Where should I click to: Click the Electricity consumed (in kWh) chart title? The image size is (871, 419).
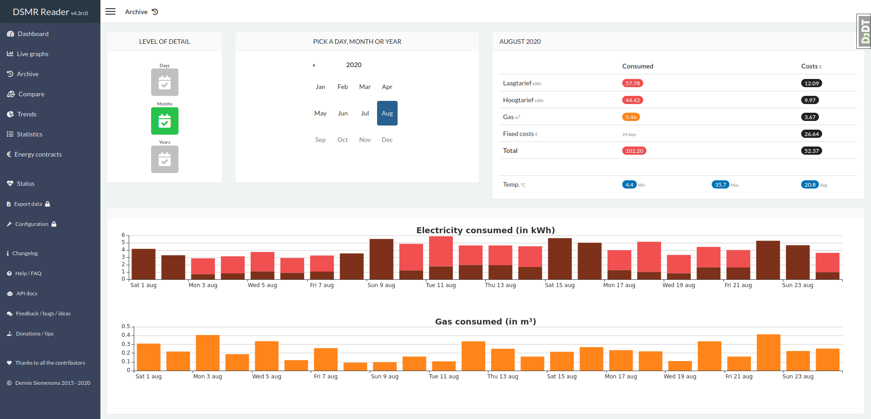486,230
